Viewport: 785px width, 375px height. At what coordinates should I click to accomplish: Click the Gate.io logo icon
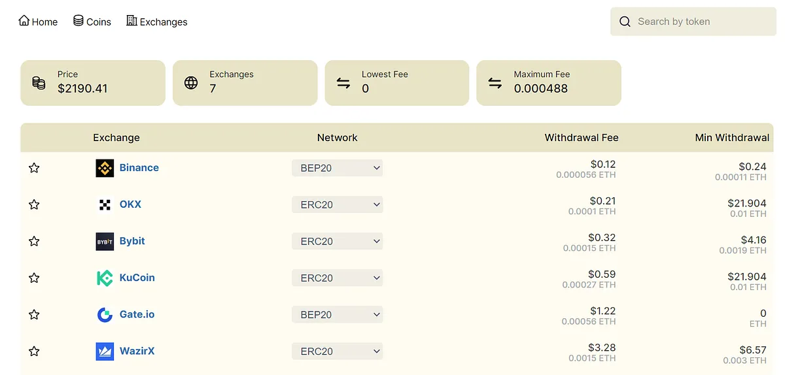pyautogui.click(x=105, y=314)
